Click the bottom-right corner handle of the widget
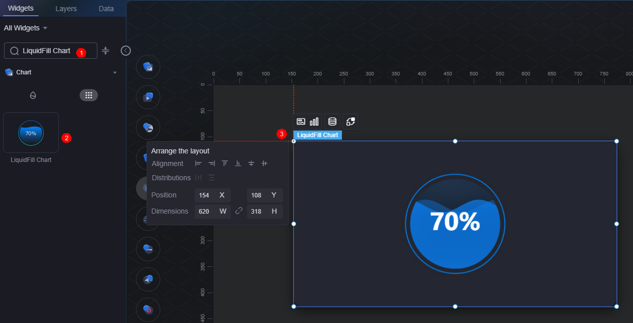 617,306
